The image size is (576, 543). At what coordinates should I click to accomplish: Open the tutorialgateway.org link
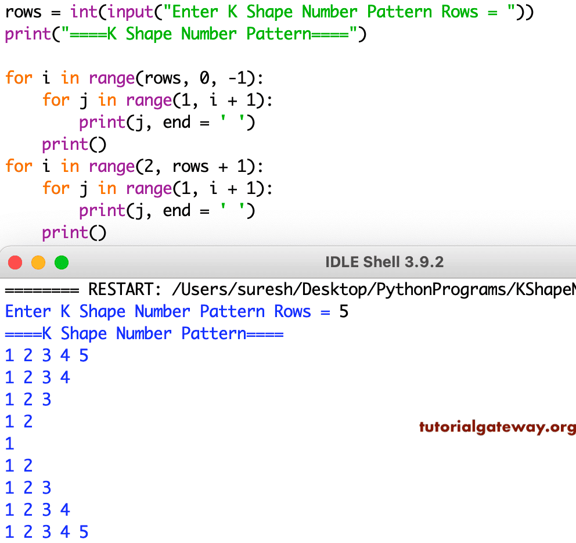(x=495, y=426)
